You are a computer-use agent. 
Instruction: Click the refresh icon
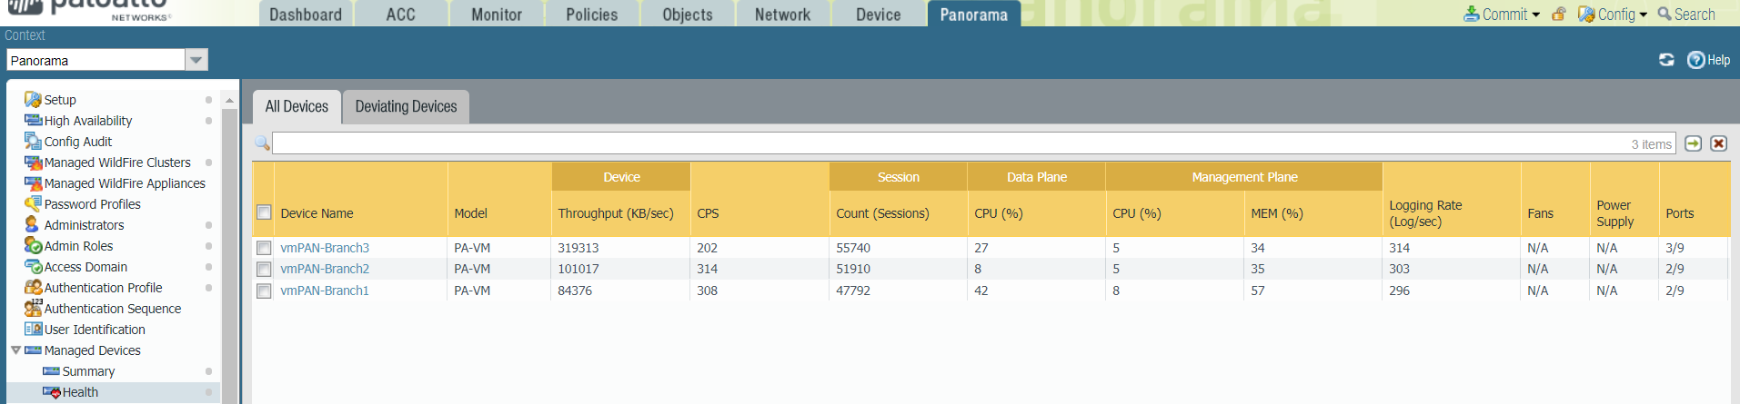click(x=1666, y=60)
